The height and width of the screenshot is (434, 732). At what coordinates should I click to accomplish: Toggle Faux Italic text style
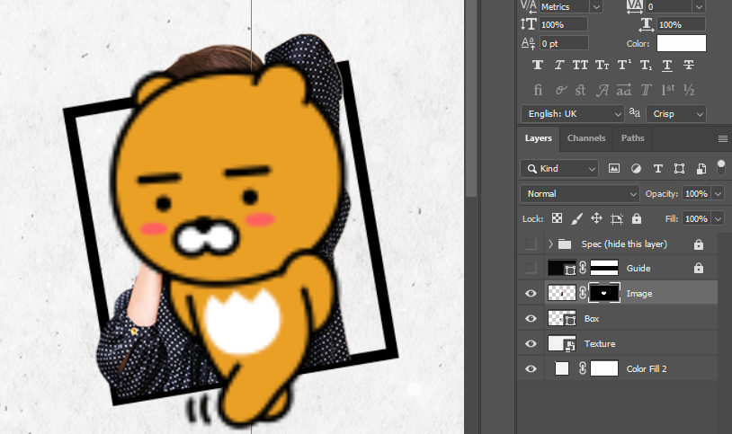(x=559, y=66)
